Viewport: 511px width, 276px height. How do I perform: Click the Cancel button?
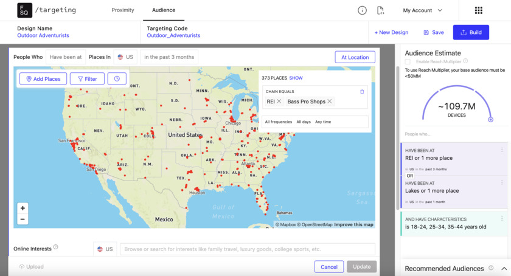(329, 266)
